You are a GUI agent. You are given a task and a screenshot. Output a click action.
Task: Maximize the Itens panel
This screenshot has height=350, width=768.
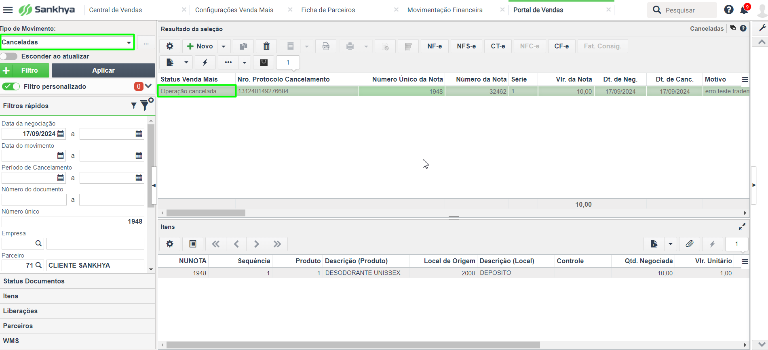click(742, 227)
